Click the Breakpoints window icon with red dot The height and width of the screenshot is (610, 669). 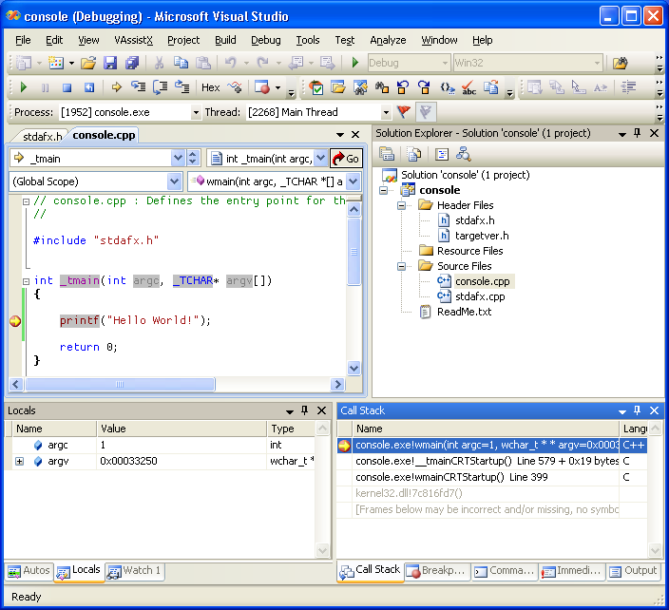coord(262,87)
